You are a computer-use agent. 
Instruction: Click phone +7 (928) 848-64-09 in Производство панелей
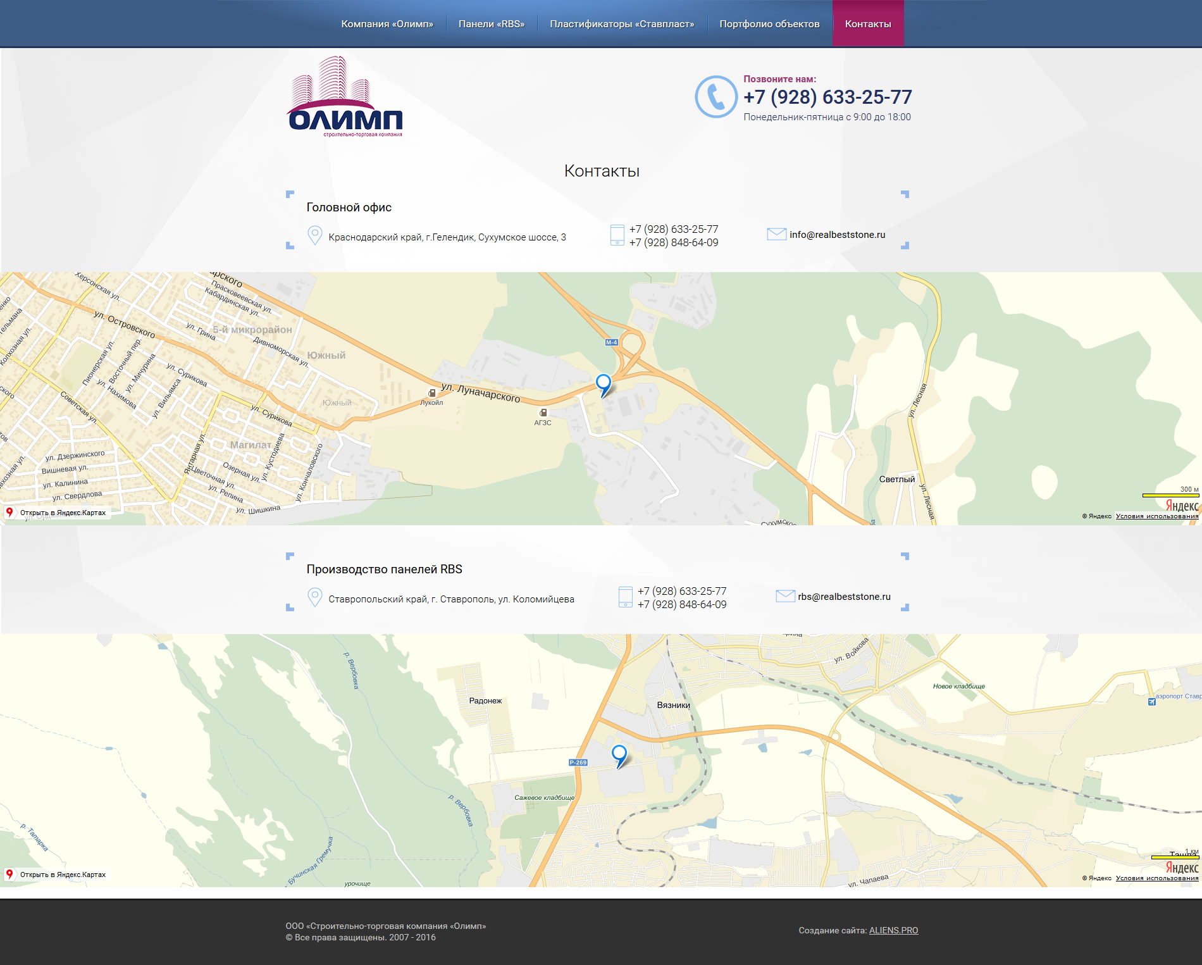coord(682,604)
